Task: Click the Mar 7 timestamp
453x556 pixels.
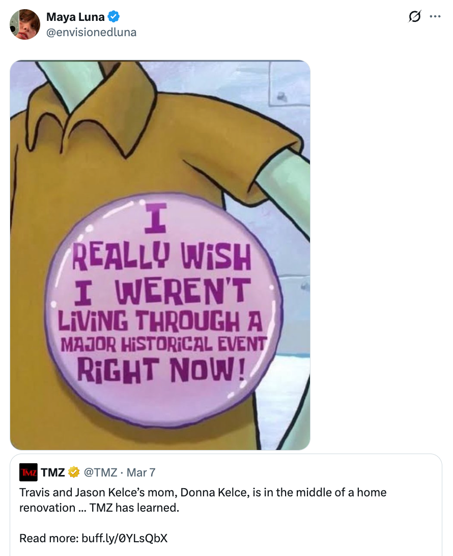Action: click(x=141, y=472)
